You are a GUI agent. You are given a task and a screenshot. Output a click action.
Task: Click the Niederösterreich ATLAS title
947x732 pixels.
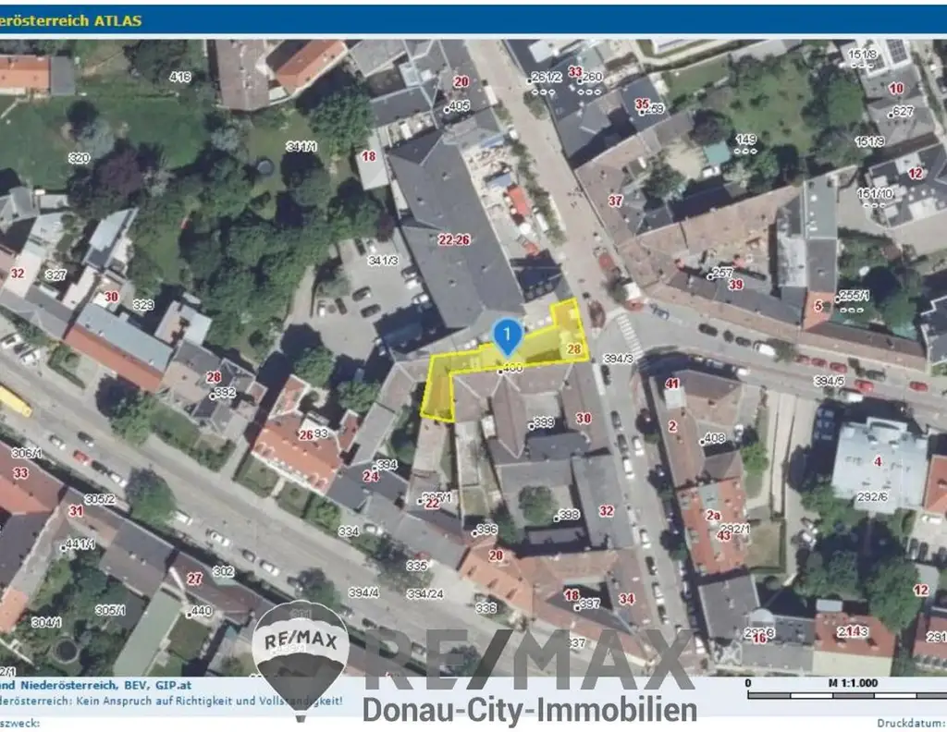click(x=71, y=20)
